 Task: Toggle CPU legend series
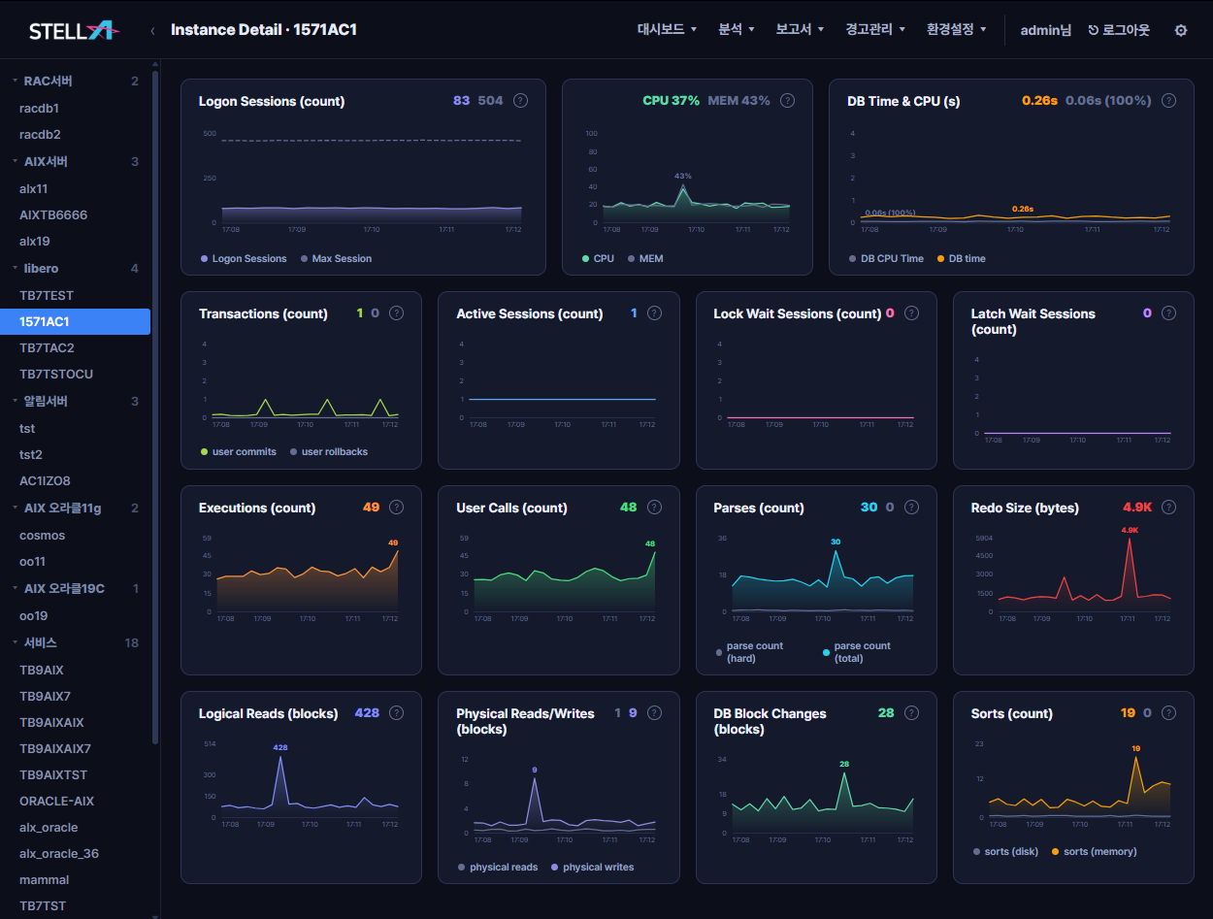pos(598,259)
